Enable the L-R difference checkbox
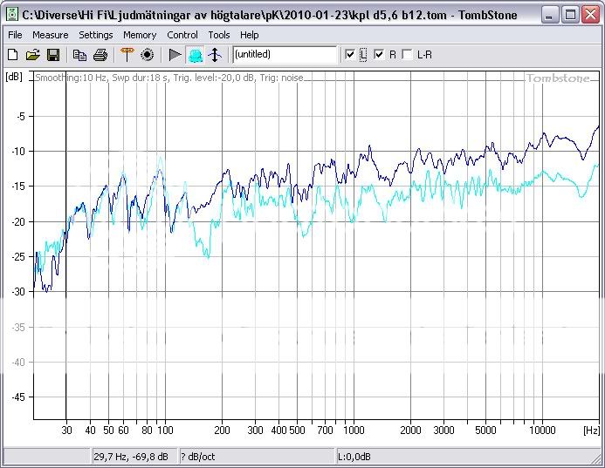Image resolution: width=605 pixels, height=468 pixels. [x=407, y=55]
